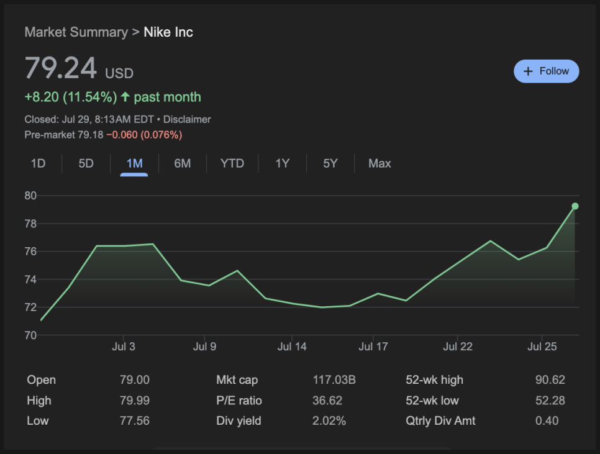Show the YTD chart range
Viewport: 600px width, 454px height.
pos(232,164)
